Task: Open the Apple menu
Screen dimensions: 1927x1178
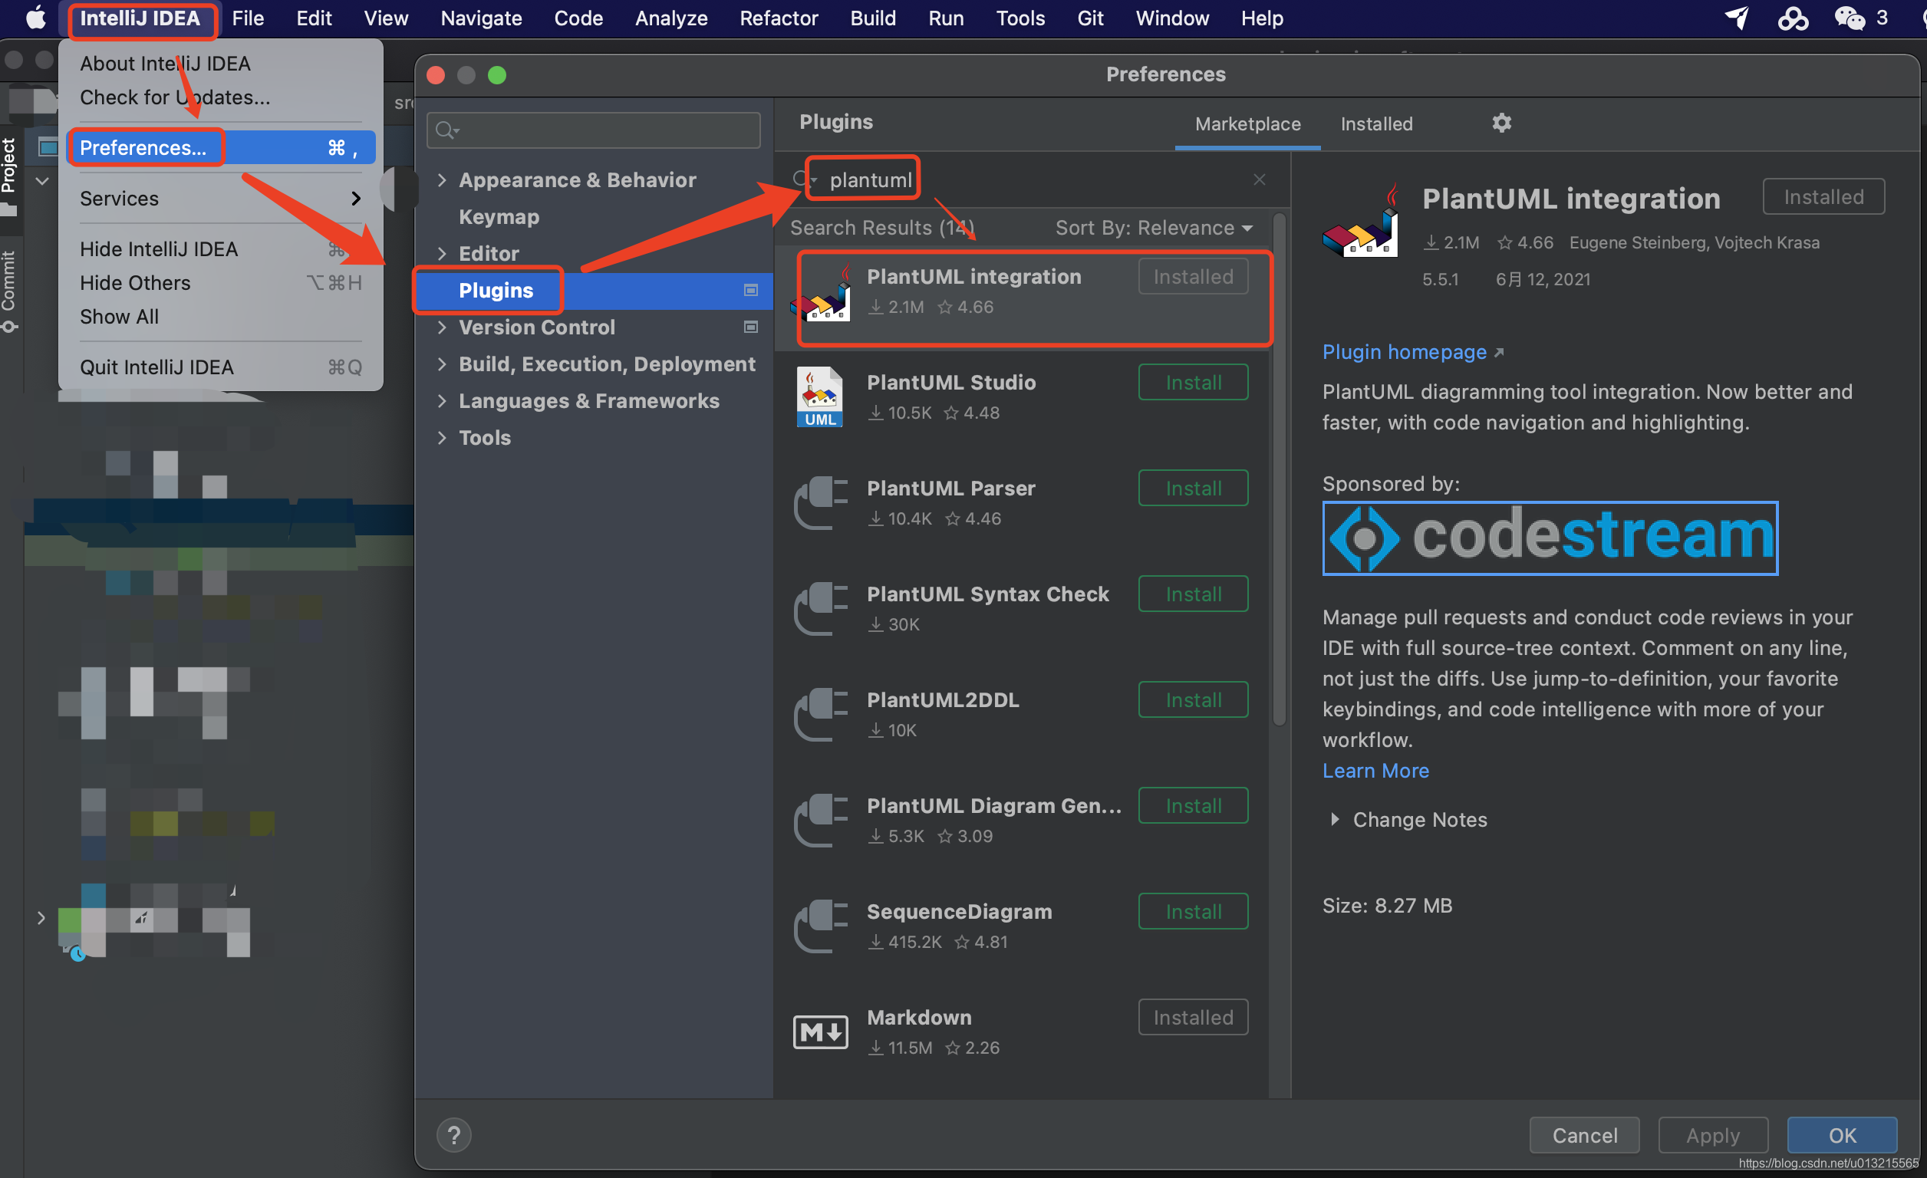Action: 35,18
